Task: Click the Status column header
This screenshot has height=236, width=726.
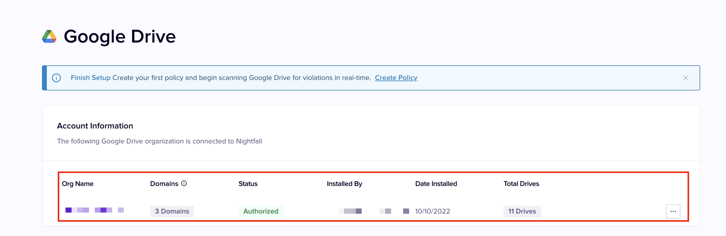Action: (248, 184)
